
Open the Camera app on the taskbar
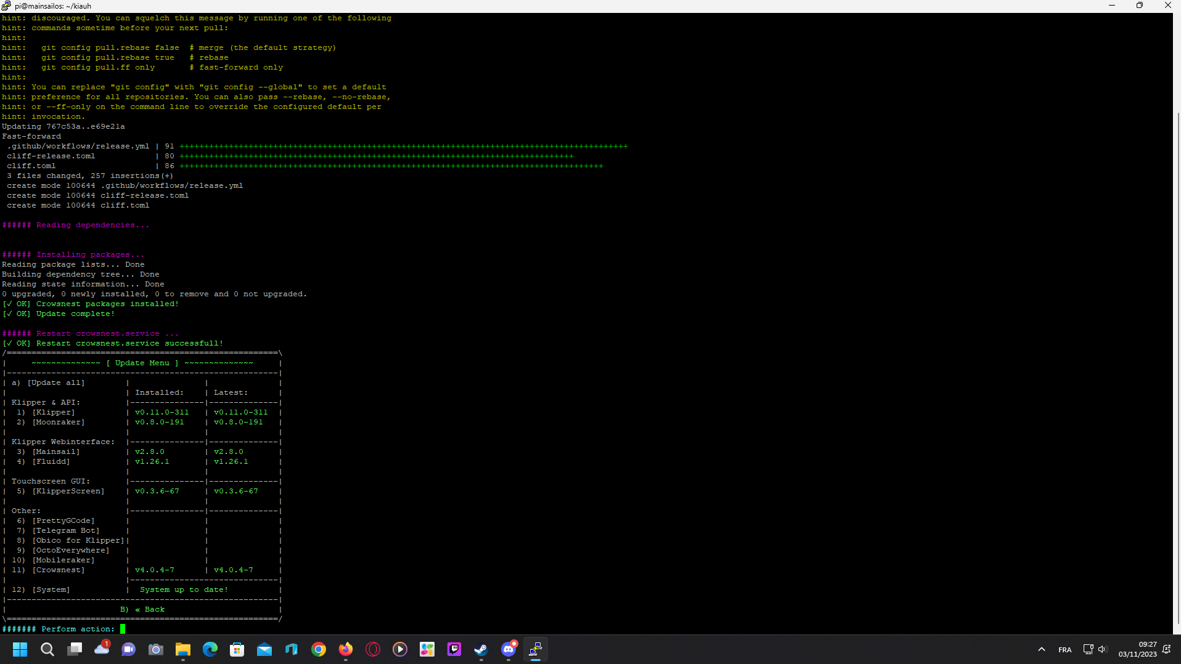pyautogui.click(x=156, y=649)
